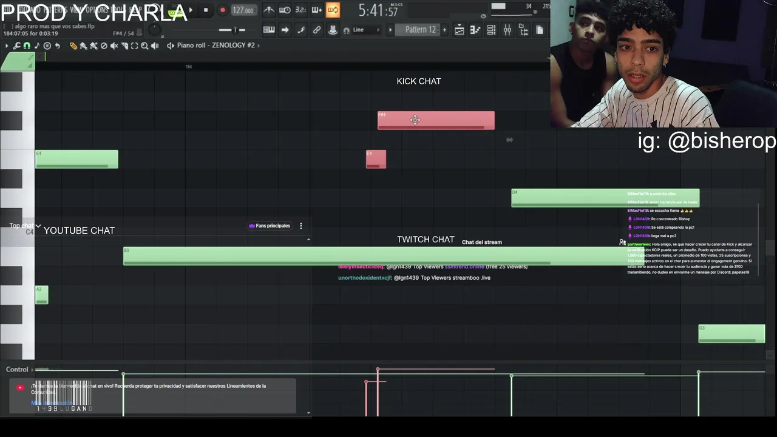The width and height of the screenshot is (777, 437).
Task: Open the YouTube Top chat dropdown
Action: click(25, 226)
